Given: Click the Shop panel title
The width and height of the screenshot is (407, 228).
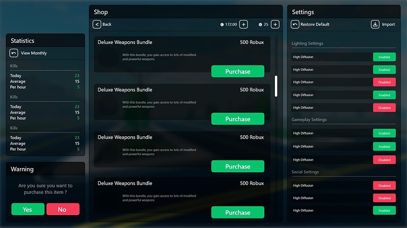Looking at the screenshot, I should click(101, 12).
